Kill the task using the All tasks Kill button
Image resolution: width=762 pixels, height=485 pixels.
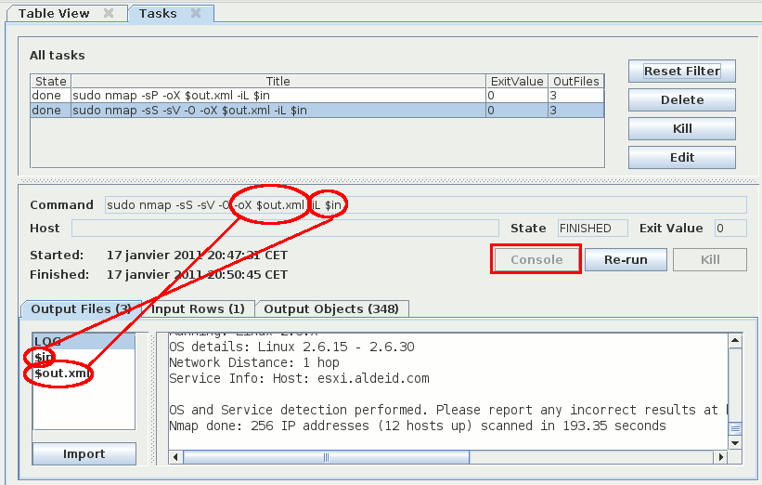point(681,128)
